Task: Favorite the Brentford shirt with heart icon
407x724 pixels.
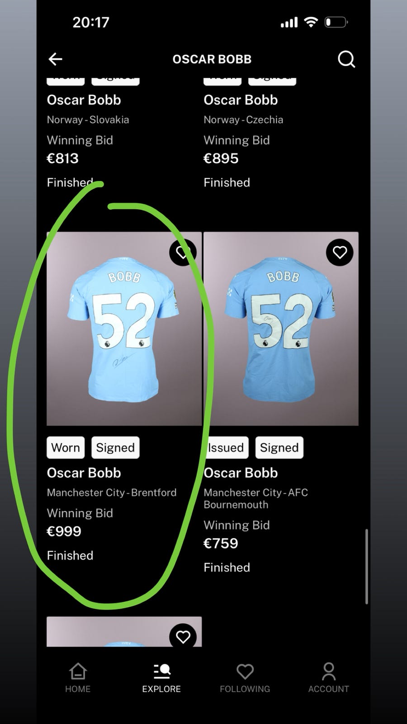Action: [x=183, y=252]
